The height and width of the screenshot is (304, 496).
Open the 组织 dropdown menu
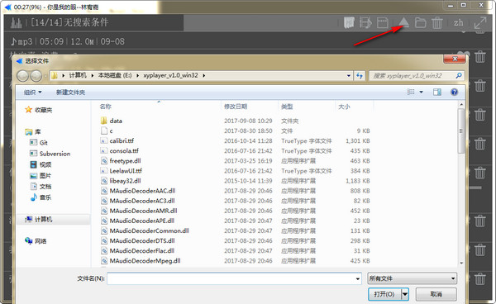[x=32, y=93]
